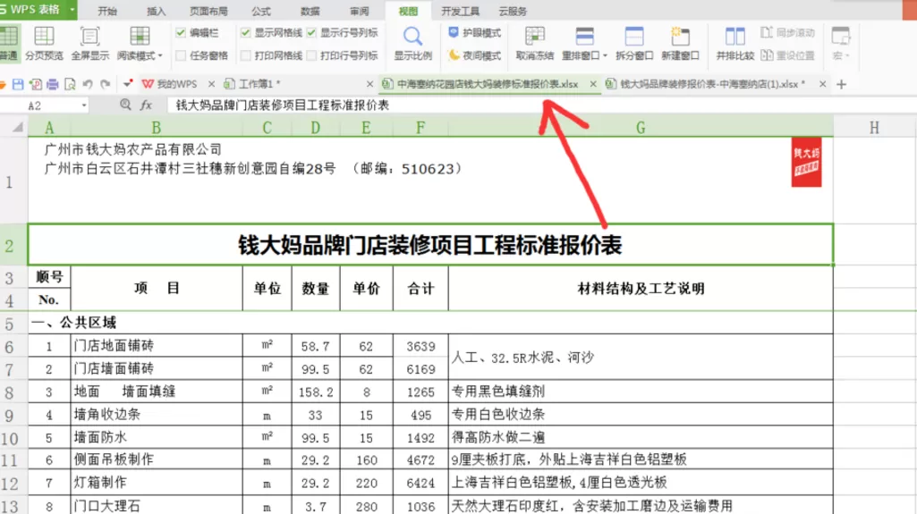Click the red 钱大妈 logo image
This screenshot has height=514, width=917.
(x=806, y=163)
